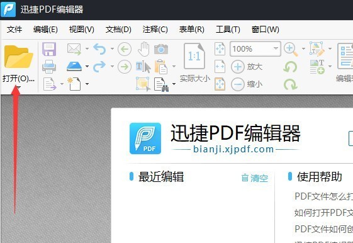Expand the dropdown arrow under 打开(O)
This screenshot has height=243, width=353.
point(18,88)
